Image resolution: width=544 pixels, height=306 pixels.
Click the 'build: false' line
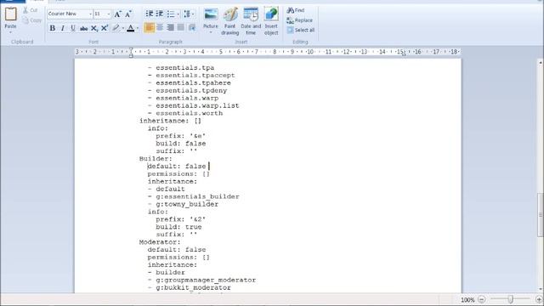point(181,144)
